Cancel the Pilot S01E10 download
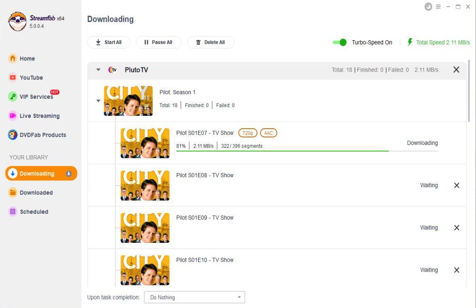The width and height of the screenshot is (476, 308). pyautogui.click(x=457, y=270)
